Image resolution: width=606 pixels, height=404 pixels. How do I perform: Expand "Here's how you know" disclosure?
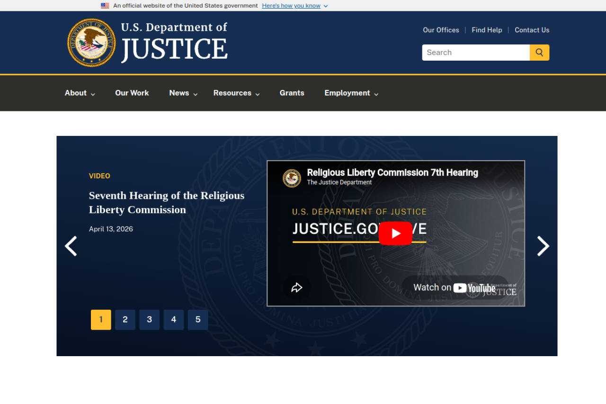click(x=294, y=6)
